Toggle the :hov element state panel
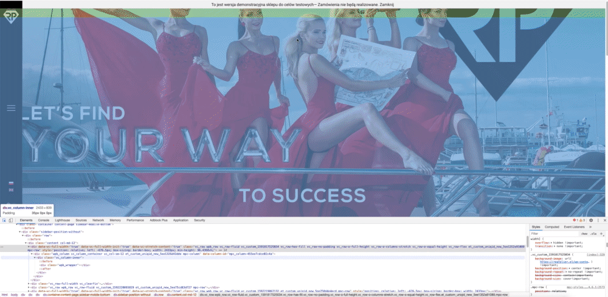The height and width of the screenshot is (297, 608). pos(584,234)
